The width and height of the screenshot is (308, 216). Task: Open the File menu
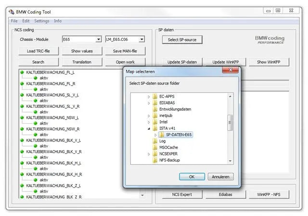pyautogui.click(x=14, y=21)
